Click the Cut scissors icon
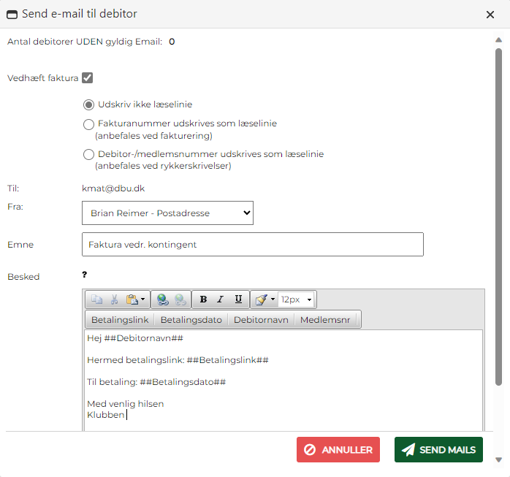510x477 pixels. (x=114, y=299)
